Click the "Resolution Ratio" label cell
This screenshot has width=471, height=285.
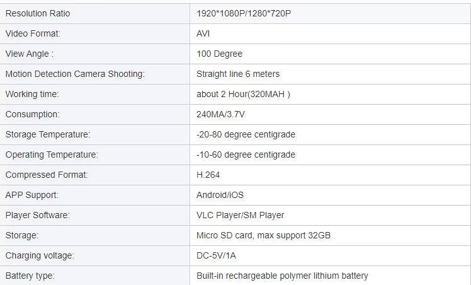(38, 13)
